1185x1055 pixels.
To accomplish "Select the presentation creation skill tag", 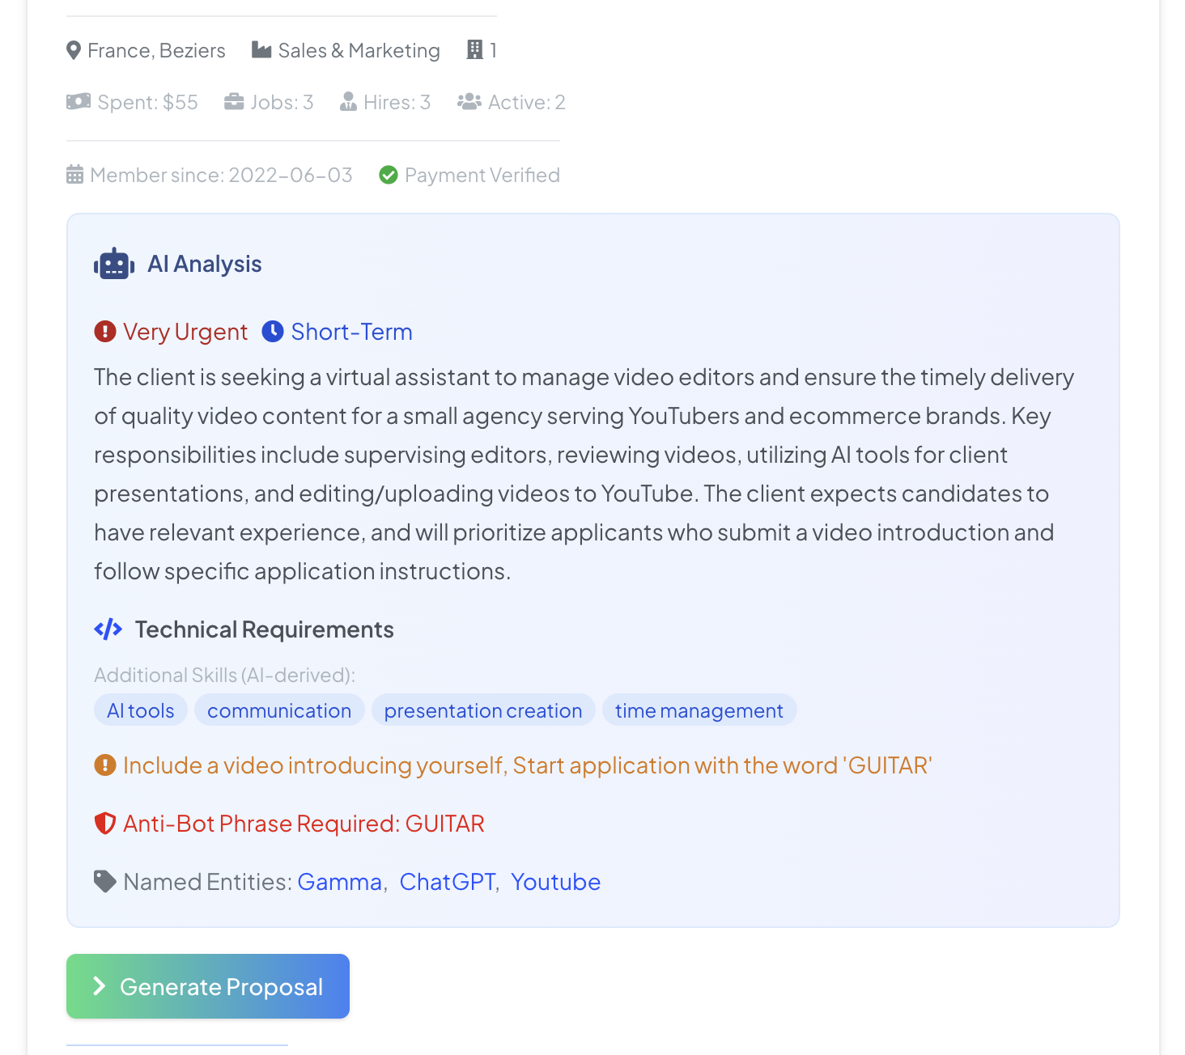I will pos(483,710).
